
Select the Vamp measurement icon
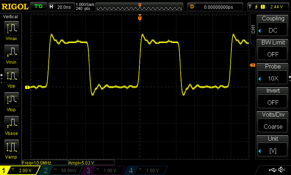point(12,147)
